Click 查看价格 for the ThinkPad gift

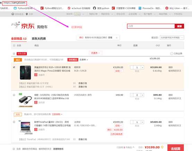pyautogui.click(x=82, y=139)
